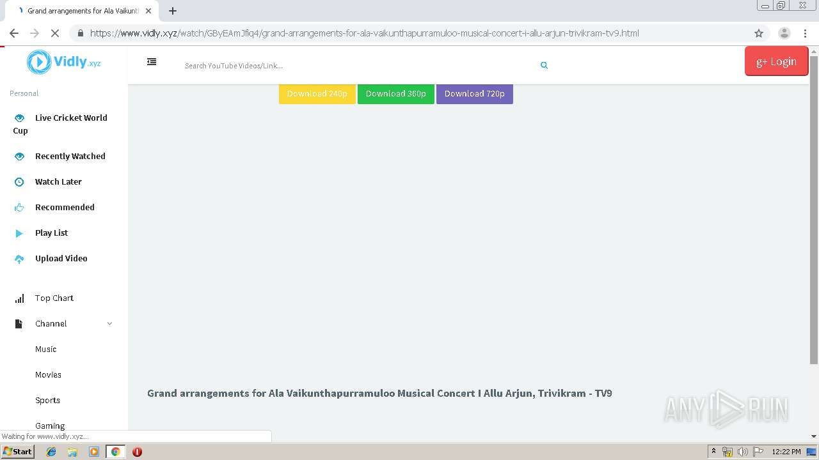Click the Recommended thumbs-up icon

[19, 207]
